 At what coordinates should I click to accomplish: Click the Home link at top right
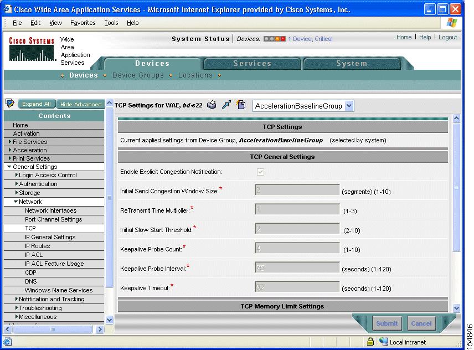pos(404,37)
